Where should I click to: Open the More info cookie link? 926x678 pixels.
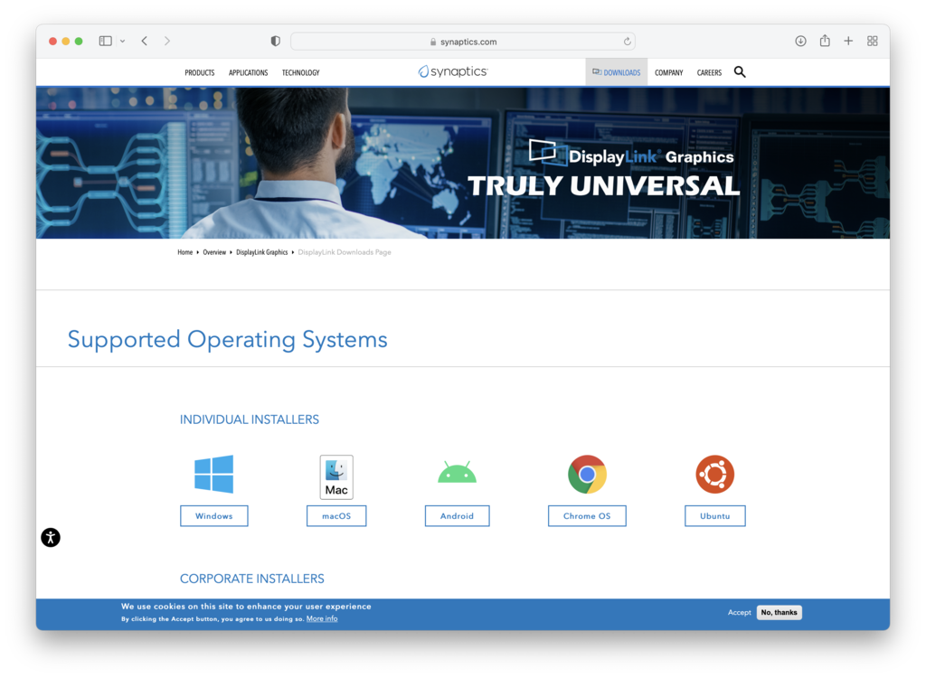(x=322, y=619)
